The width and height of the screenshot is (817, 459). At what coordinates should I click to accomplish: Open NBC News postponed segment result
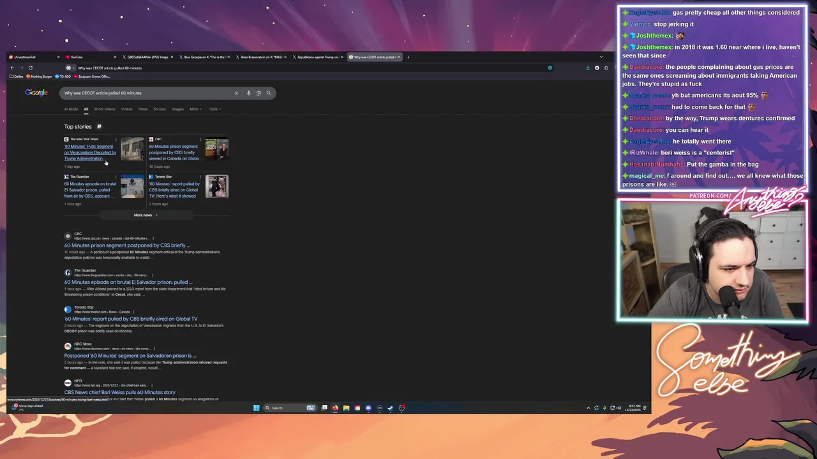[x=130, y=356]
